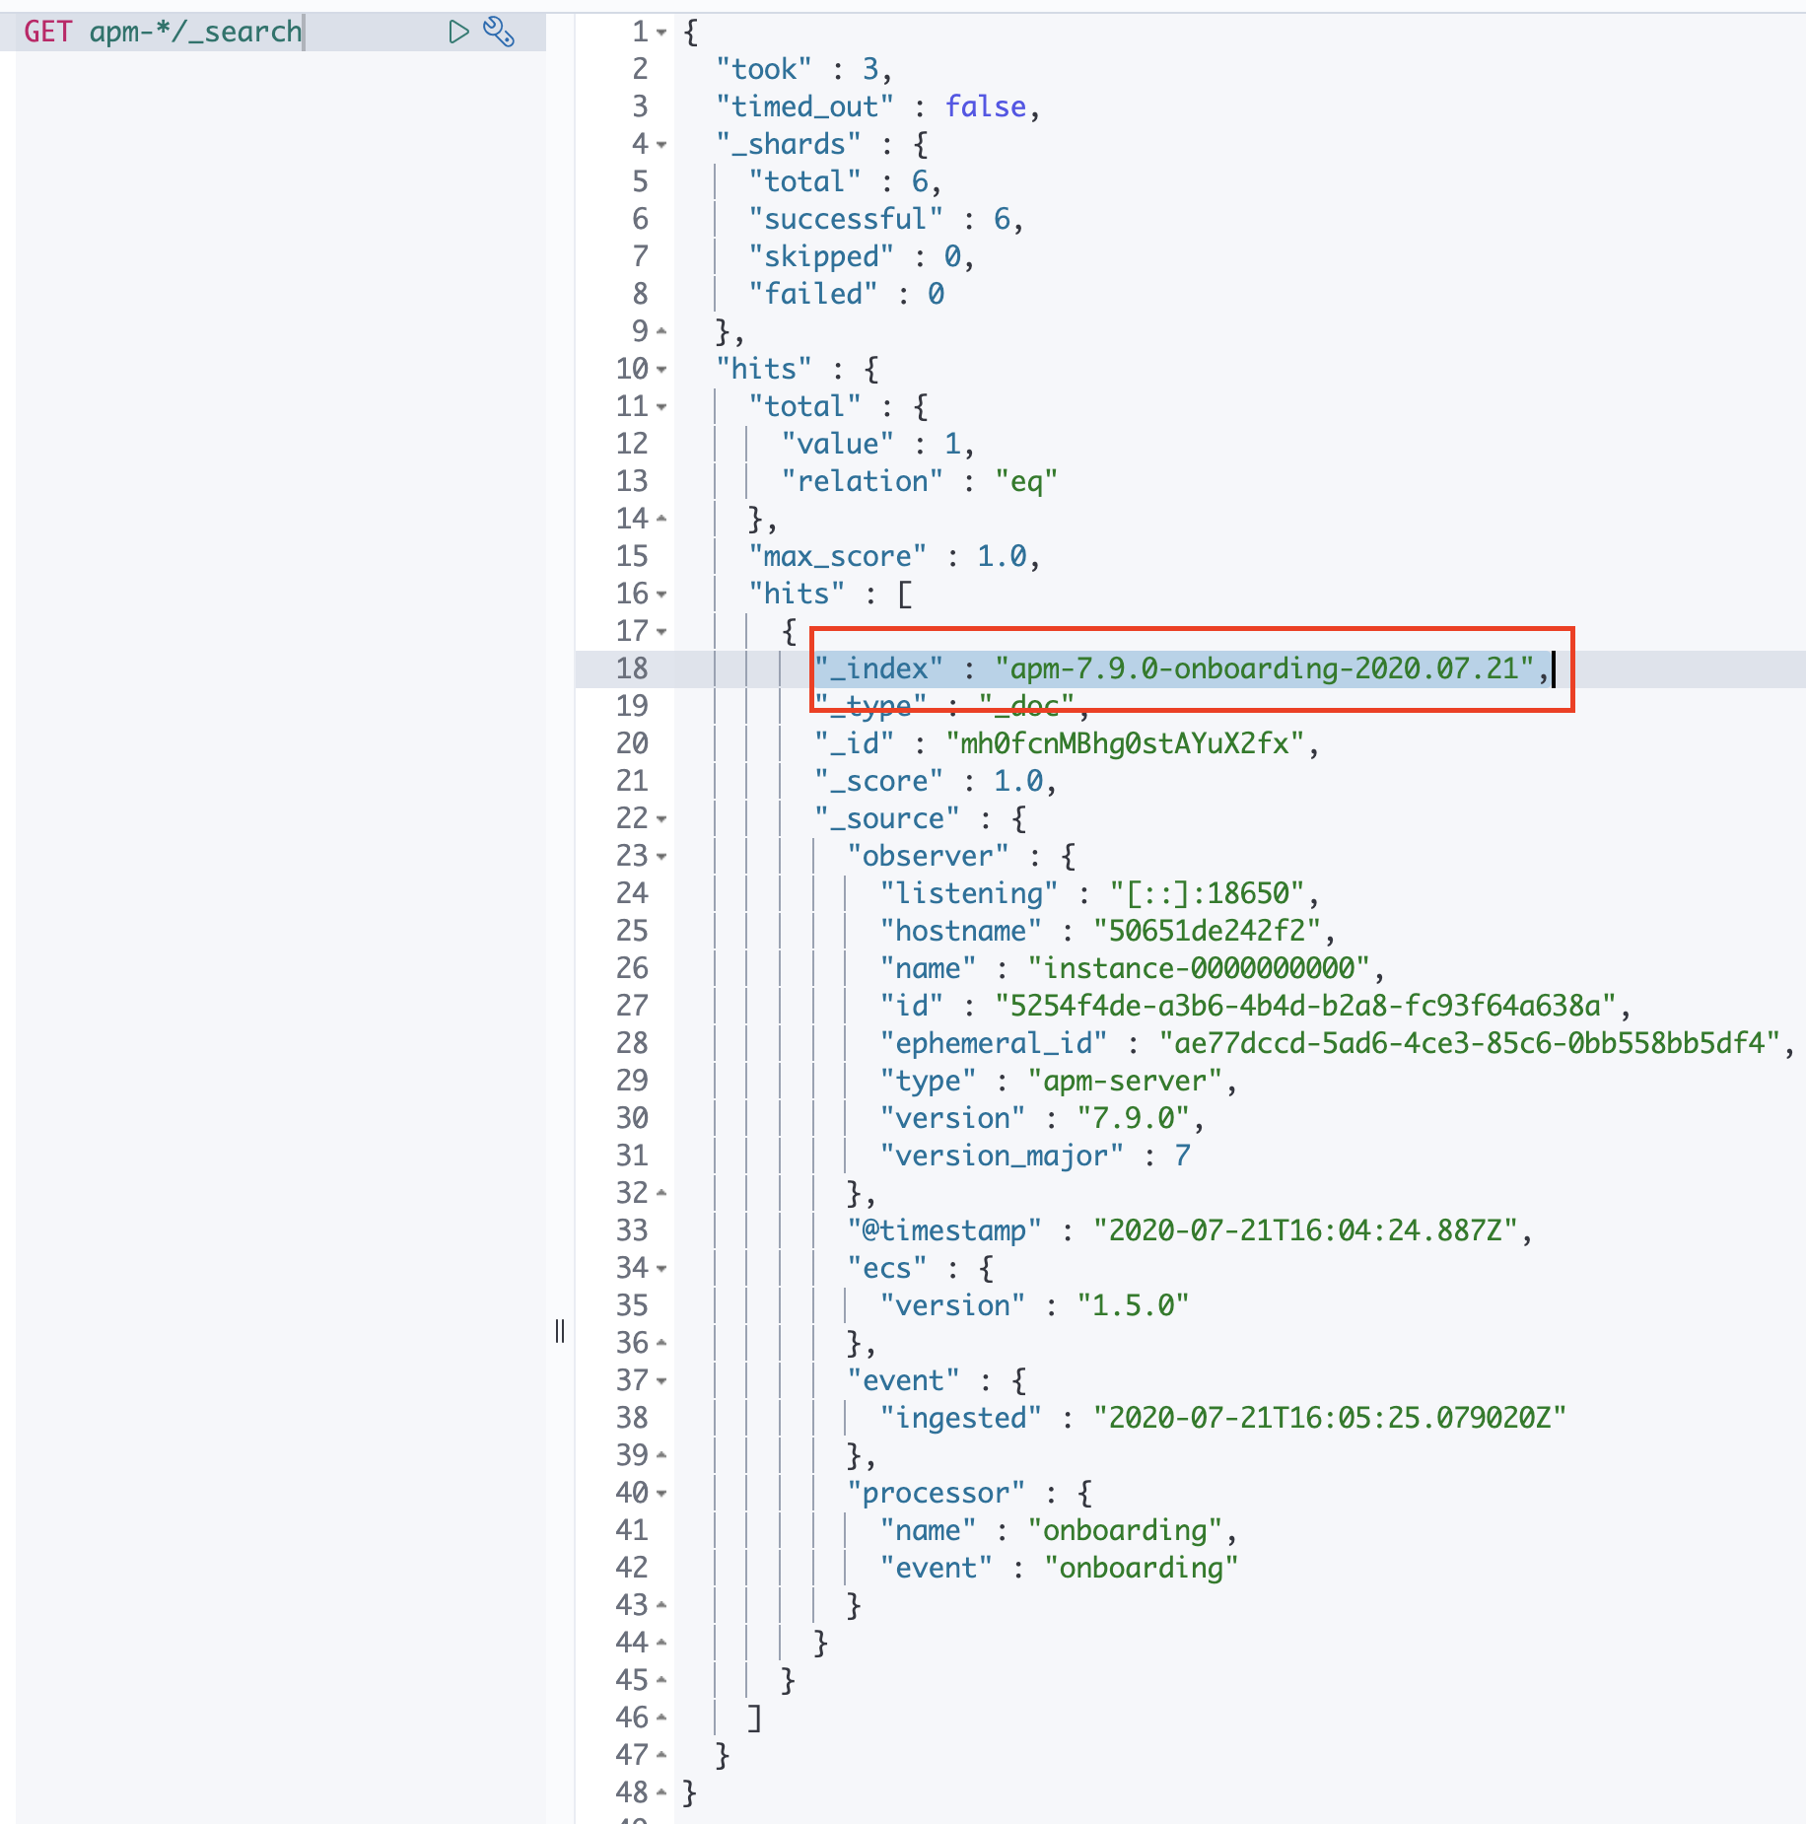Image resolution: width=1806 pixels, height=1824 pixels.
Task: Fold at the closing bracket on line 46
Action: pos(661,1719)
